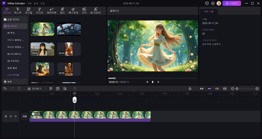Select 얼굴 합성 (Face swap) item
This screenshot has width=262, height=139.
pos(12,68)
